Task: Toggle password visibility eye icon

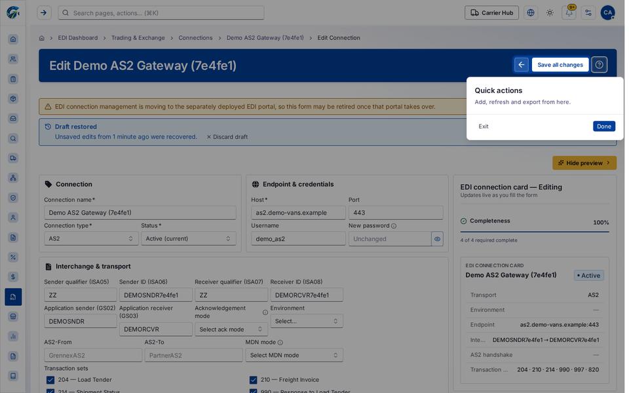Action: pyautogui.click(x=437, y=239)
